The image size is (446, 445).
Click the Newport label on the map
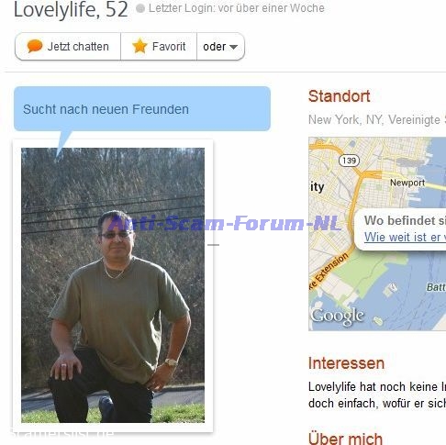point(407,183)
